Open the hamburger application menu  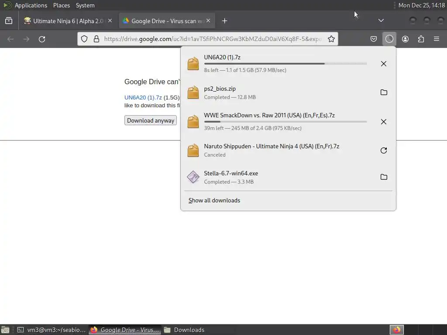coord(437,39)
